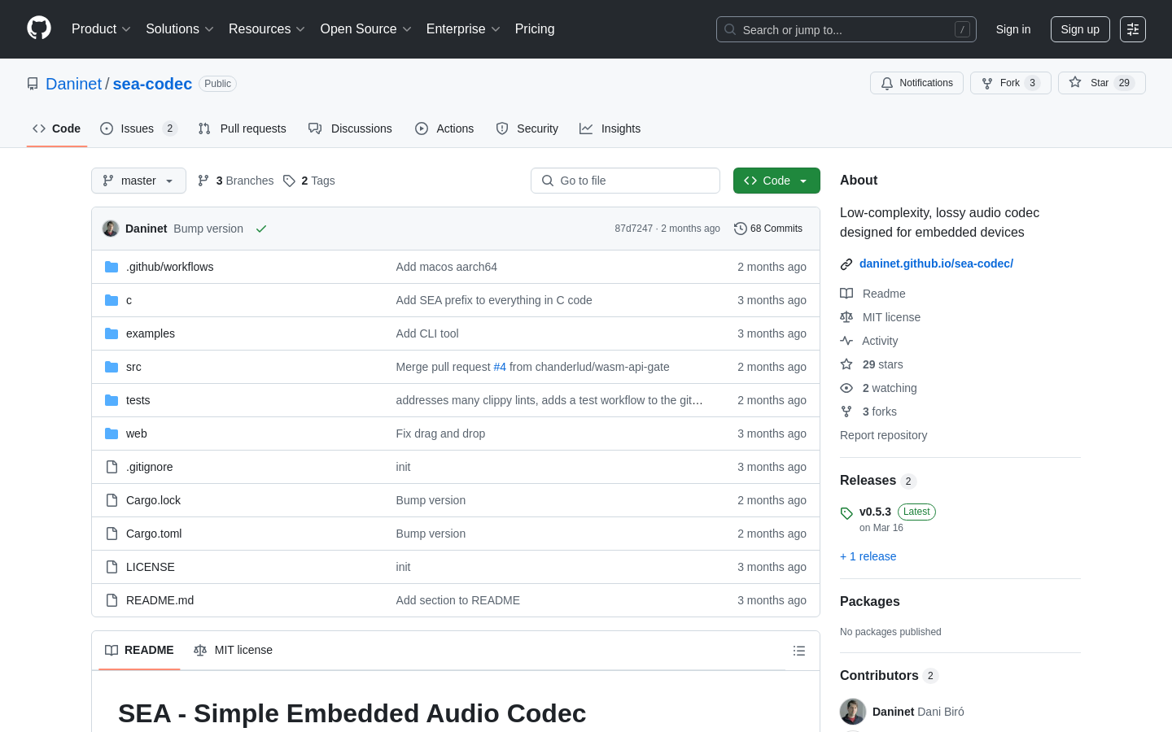Click the Notifications bell button
The height and width of the screenshot is (732, 1172).
pyautogui.click(x=916, y=83)
